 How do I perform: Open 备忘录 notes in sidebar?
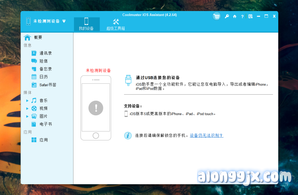45,69
